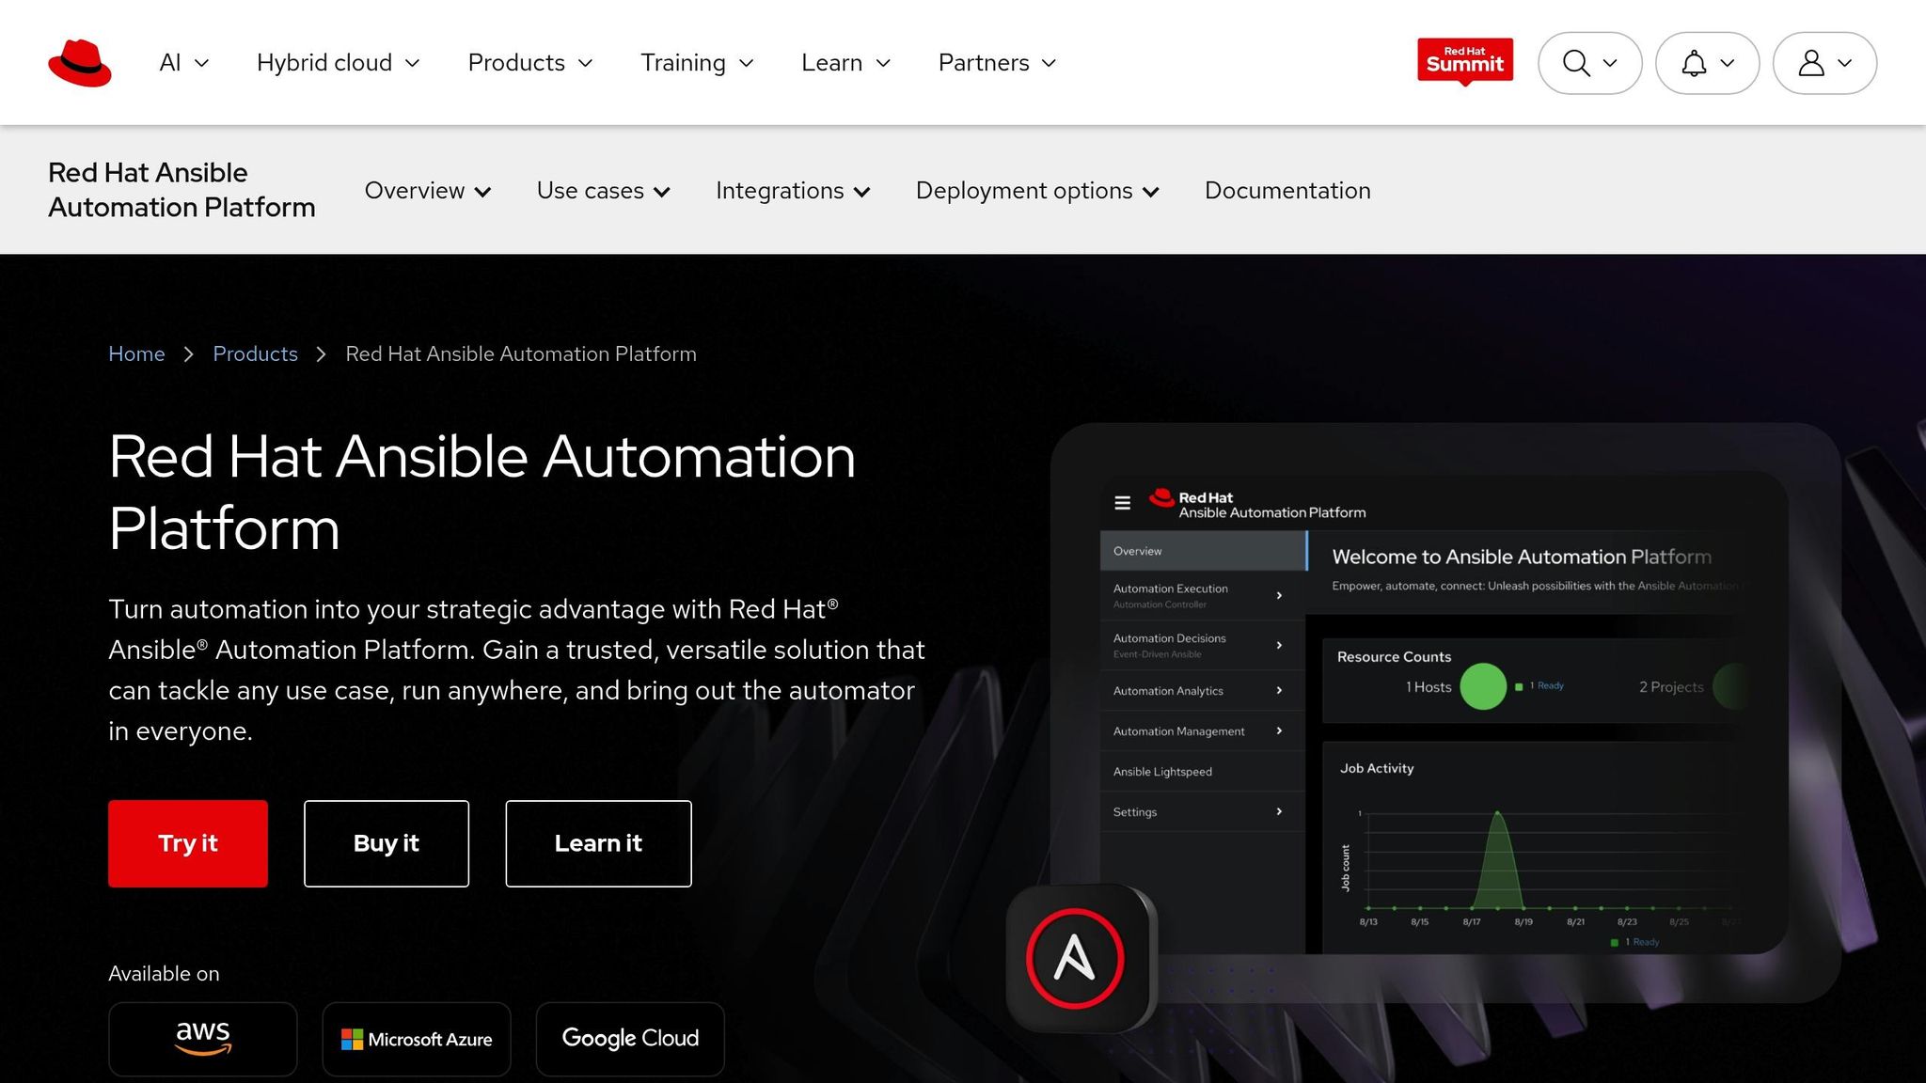Expand the Hybrid cloud menu
Screen dimensions: 1926x1083
click(x=339, y=63)
